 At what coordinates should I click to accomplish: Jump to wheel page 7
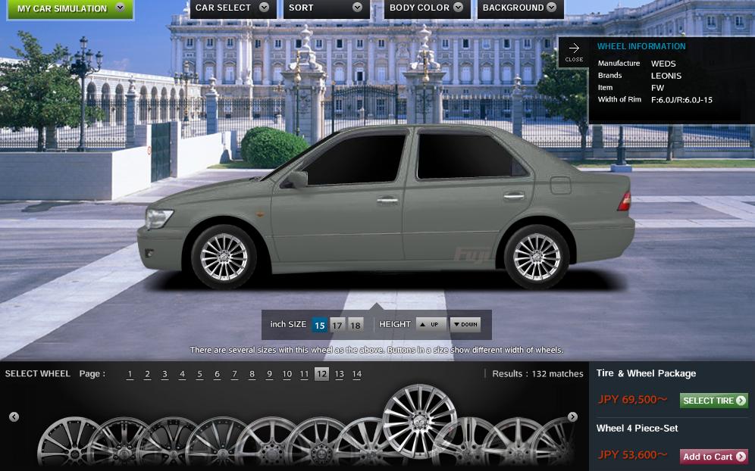pos(234,374)
